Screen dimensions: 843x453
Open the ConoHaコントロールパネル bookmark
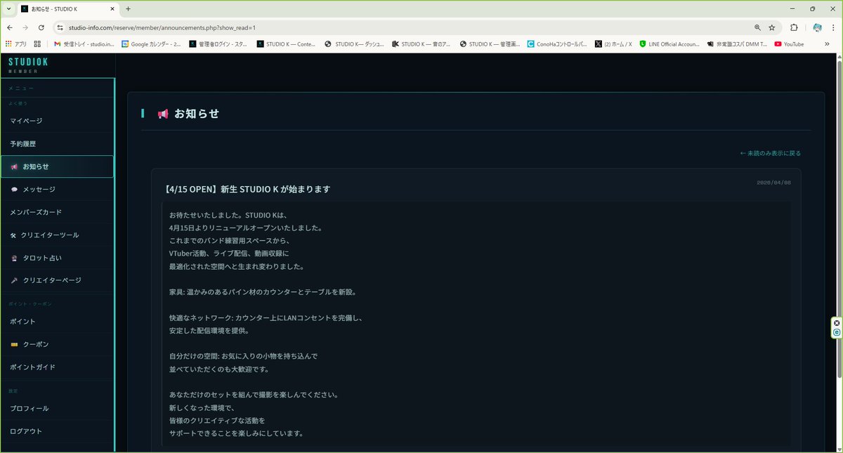557,44
